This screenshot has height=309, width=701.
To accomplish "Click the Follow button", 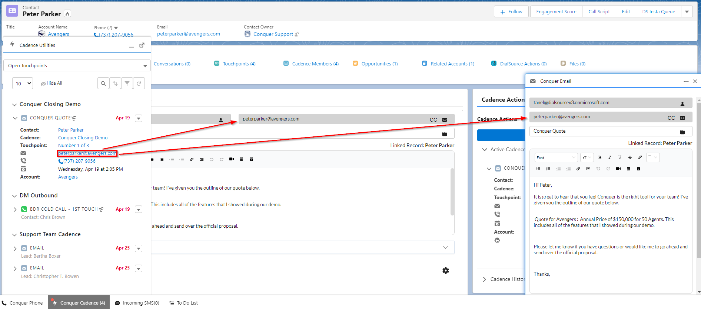I will (x=511, y=12).
